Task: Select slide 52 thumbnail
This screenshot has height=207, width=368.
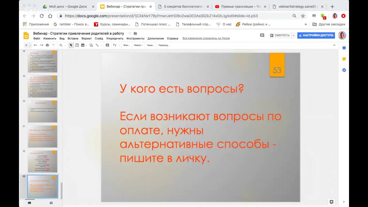Action: (43, 162)
